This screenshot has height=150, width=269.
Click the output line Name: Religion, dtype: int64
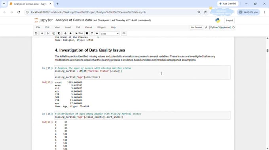coord(74,40)
